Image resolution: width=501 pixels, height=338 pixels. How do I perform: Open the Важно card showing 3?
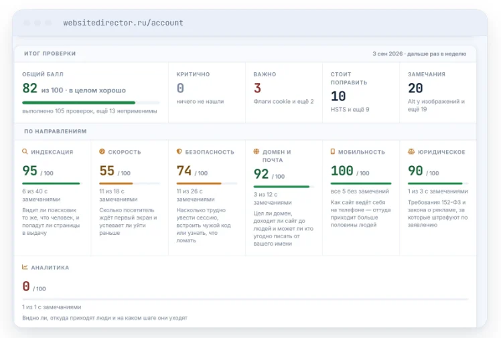[284, 92]
